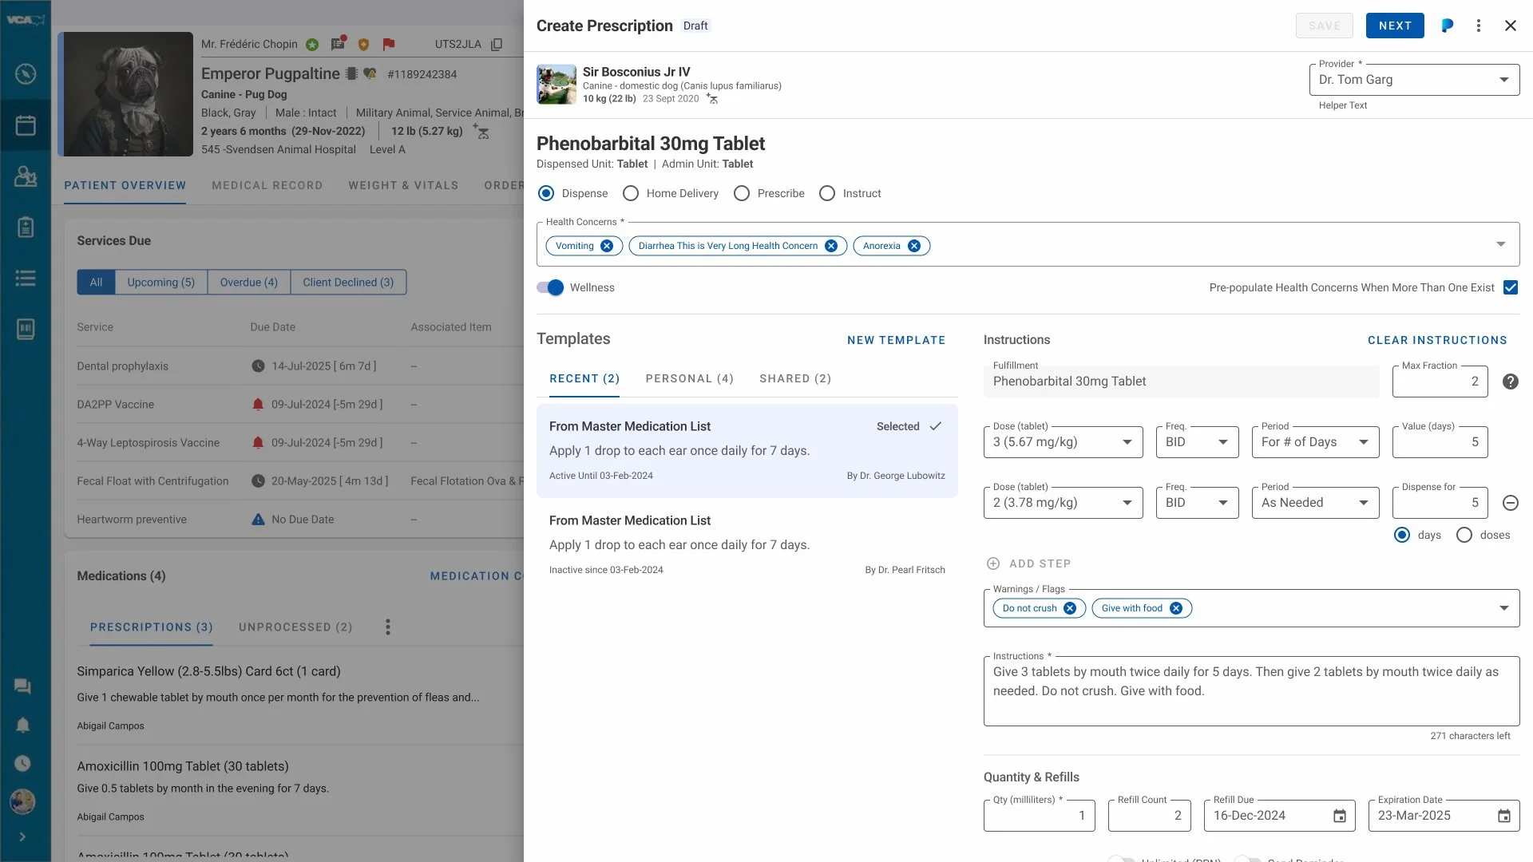This screenshot has height=862, width=1533.
Task: Toggle the Wellness switch
Action: point(550,287)
